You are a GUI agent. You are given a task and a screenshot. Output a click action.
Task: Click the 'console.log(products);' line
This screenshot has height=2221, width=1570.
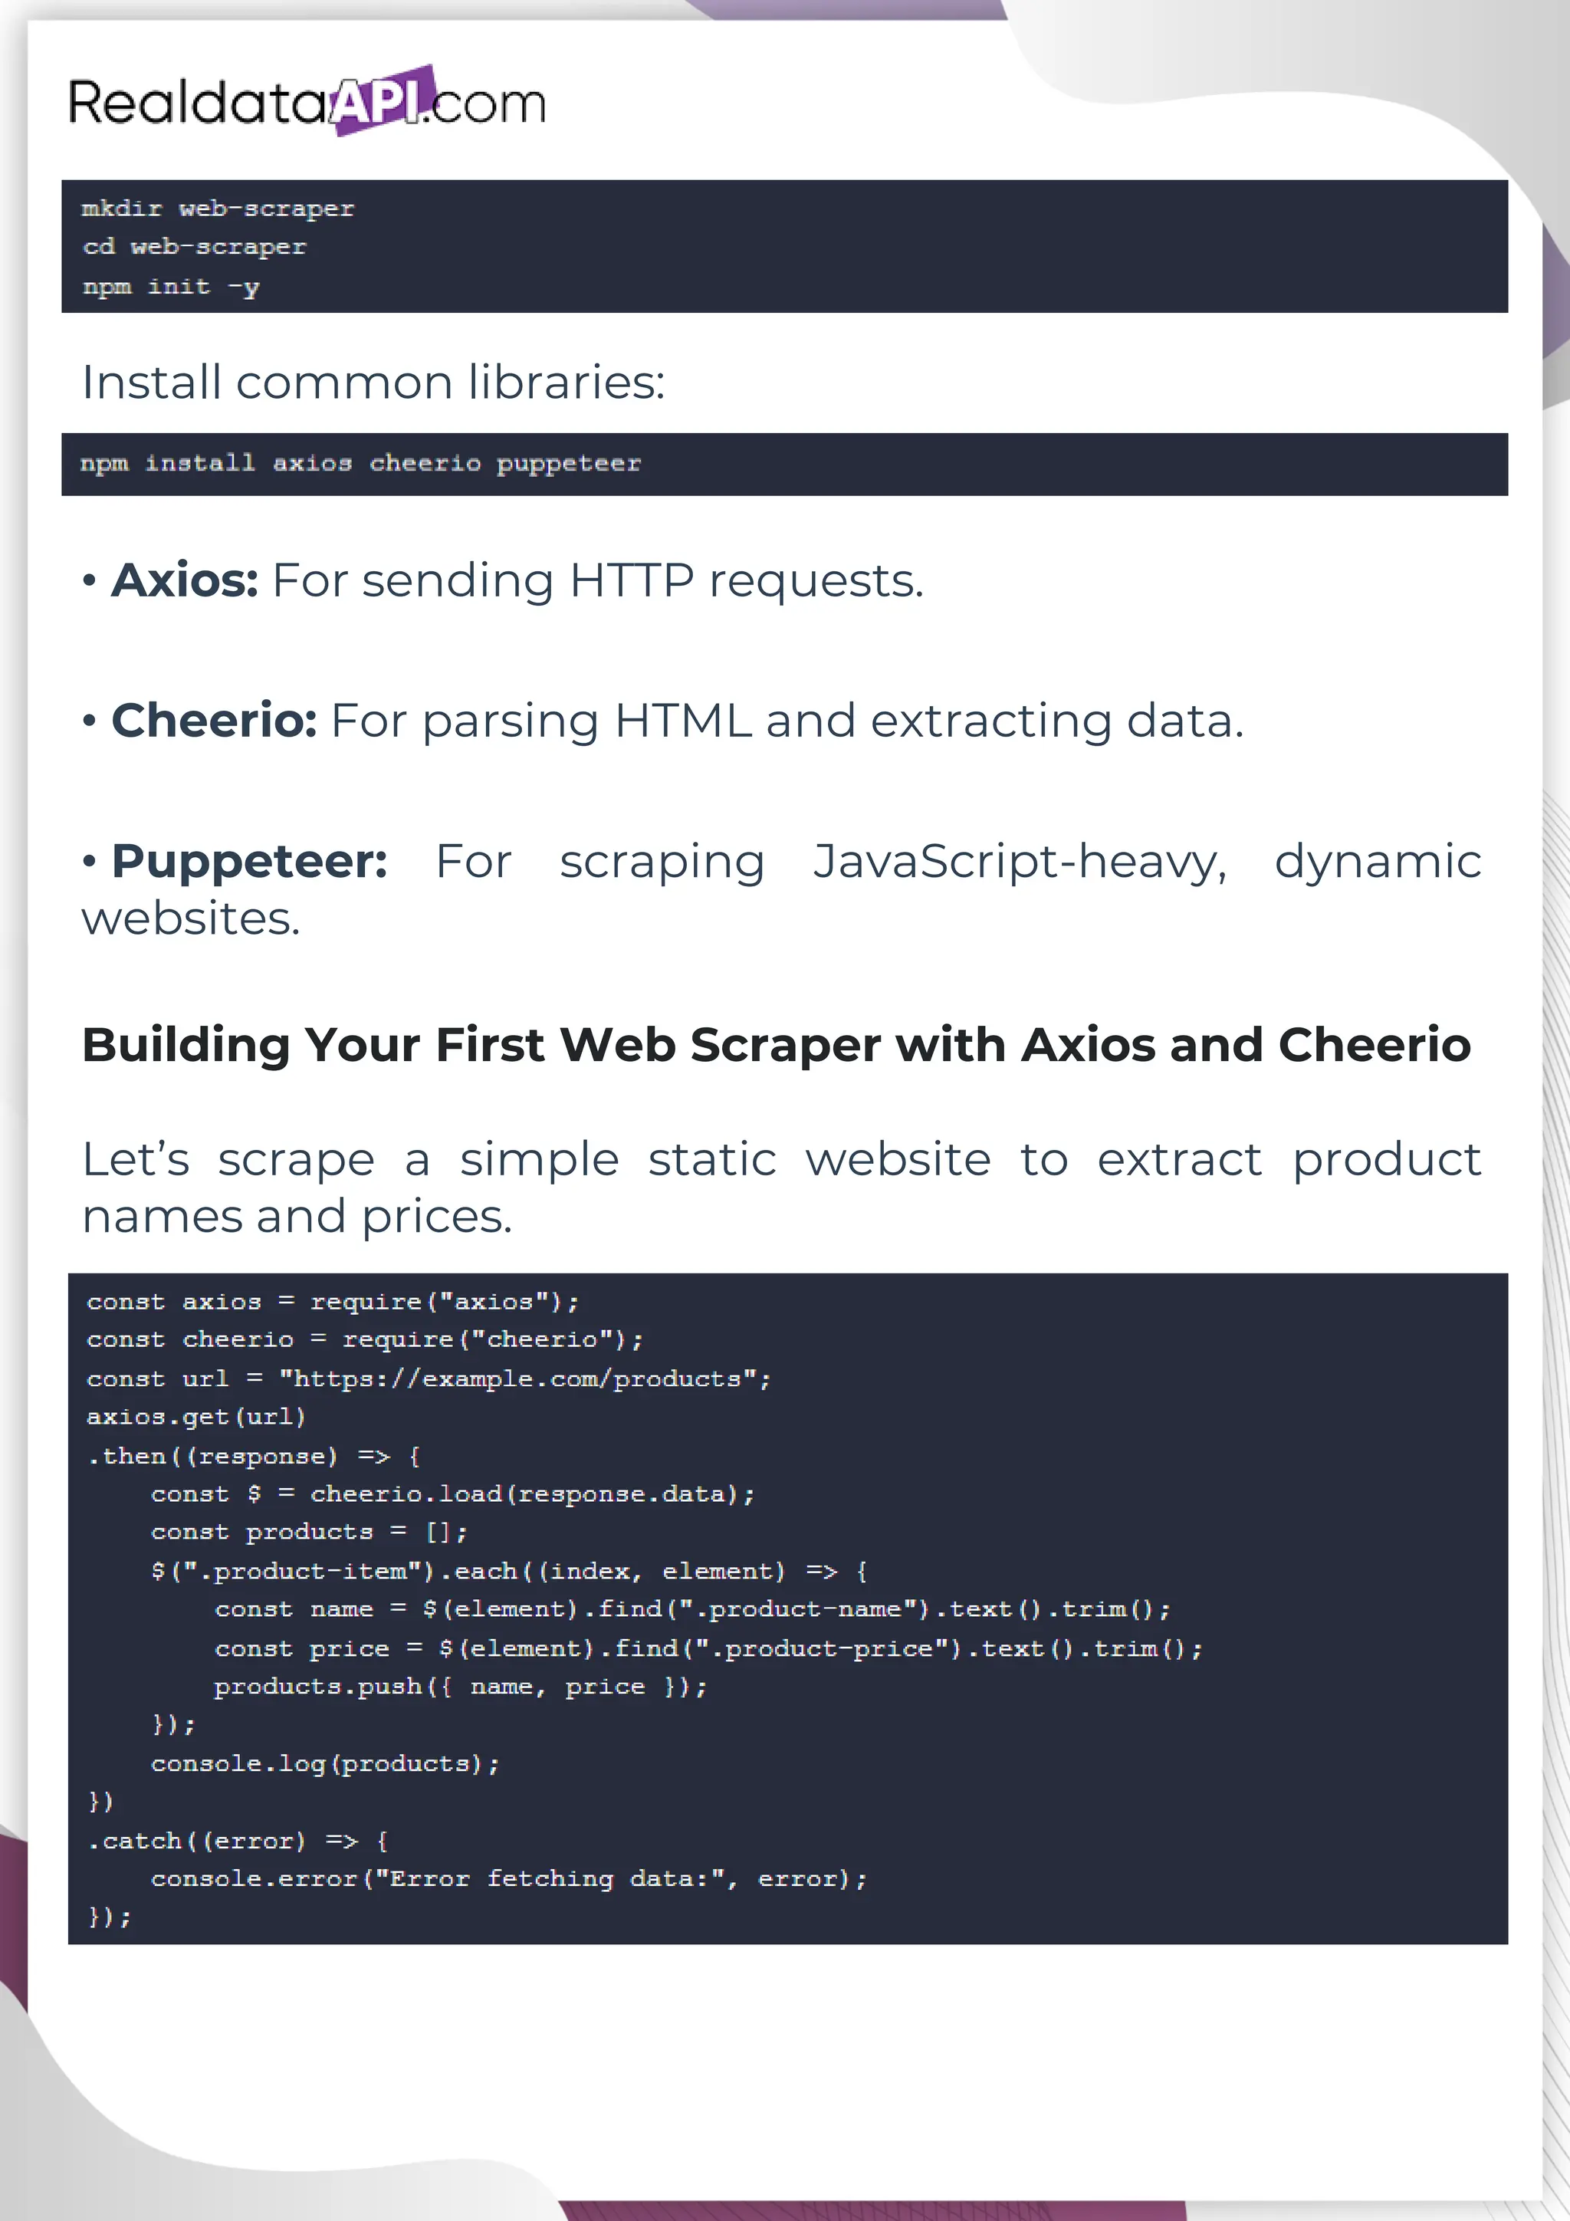click(x=325, y=1763)
